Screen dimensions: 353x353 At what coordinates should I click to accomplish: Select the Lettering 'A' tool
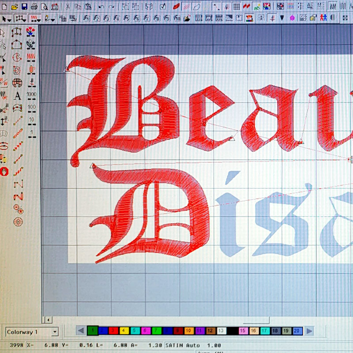(18, 95)
